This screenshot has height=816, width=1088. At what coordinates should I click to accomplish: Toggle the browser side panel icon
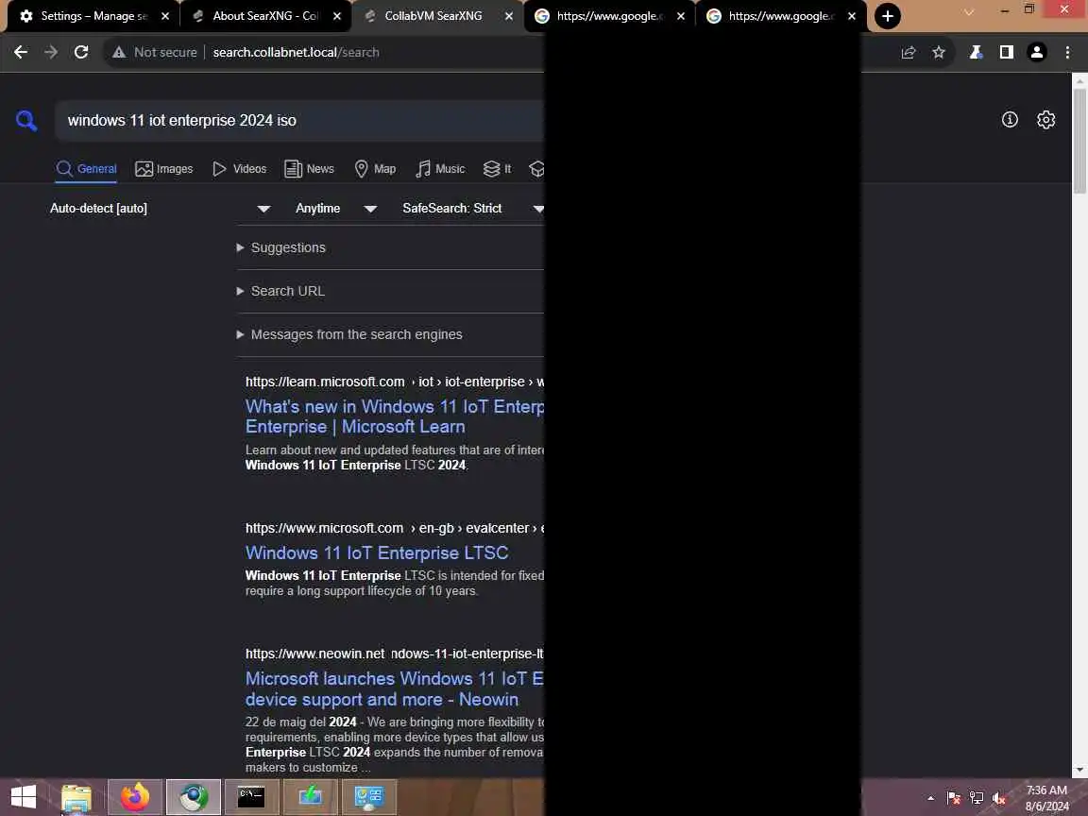pyautogui.click(x=1006, y=52)
